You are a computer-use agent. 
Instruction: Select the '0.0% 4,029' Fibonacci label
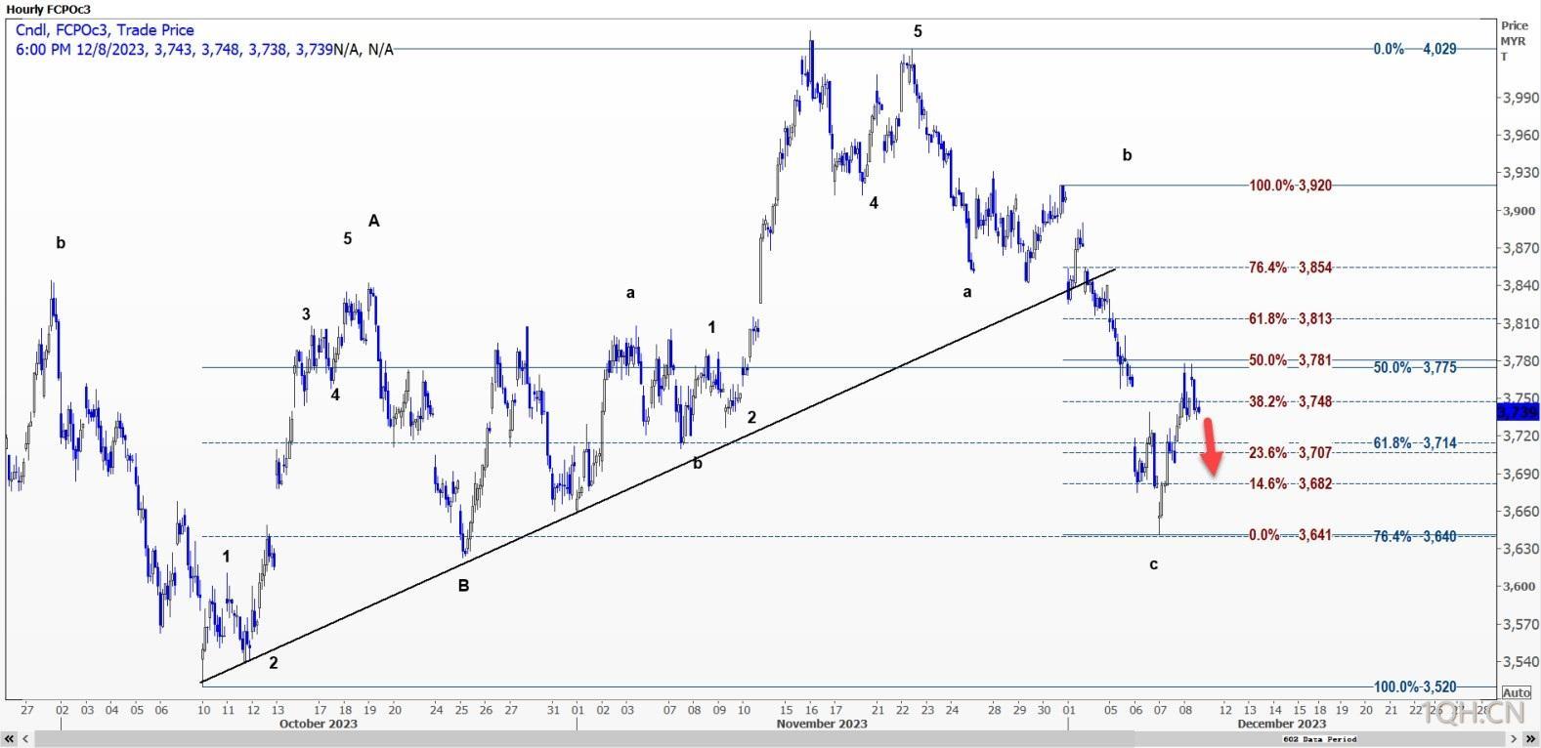[1414, 49]
